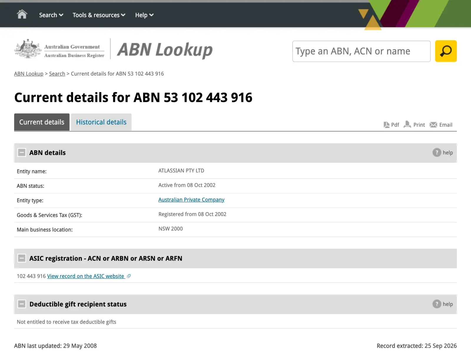Click Registered from 08 Oct 2002 GST value
Viewport: 471px width, 353px height.
click(x=192, y=214)
